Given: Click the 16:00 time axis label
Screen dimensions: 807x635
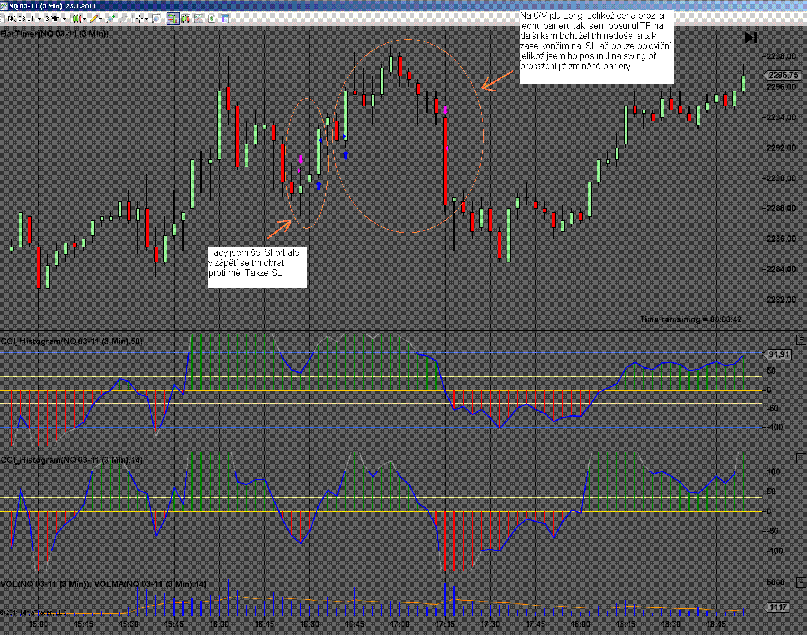Looking at the screenshot, I should pos(219,624).
